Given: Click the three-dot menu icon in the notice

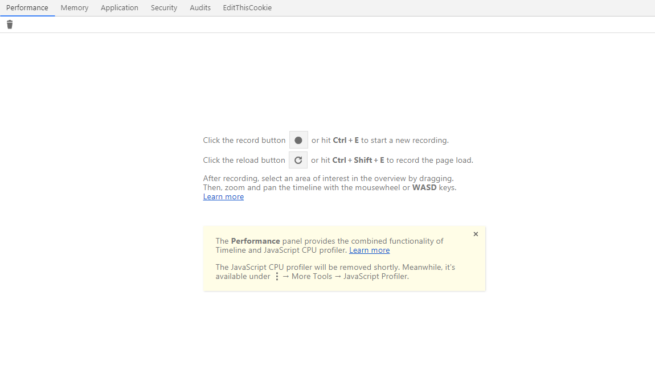Looking at the screenshot, I should coord(277,277).
